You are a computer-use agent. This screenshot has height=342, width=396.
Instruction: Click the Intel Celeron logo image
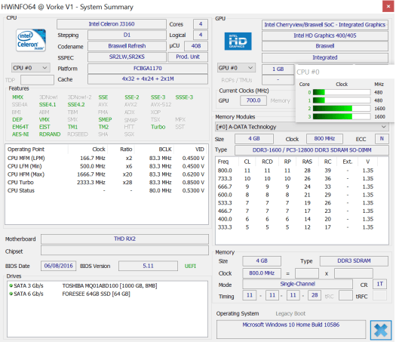coord(31,40)
